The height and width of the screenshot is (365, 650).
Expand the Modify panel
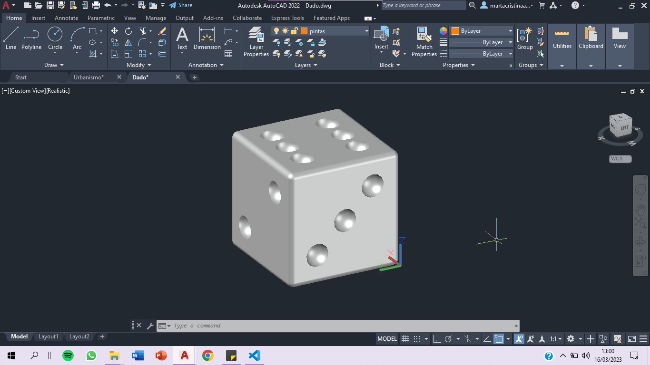pyautogui.click(x=139, y=65)
